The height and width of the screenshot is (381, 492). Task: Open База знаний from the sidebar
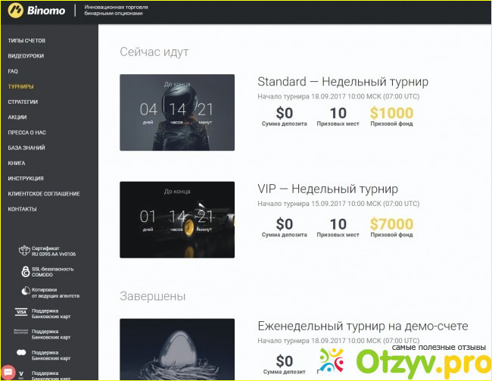(25, 148)
